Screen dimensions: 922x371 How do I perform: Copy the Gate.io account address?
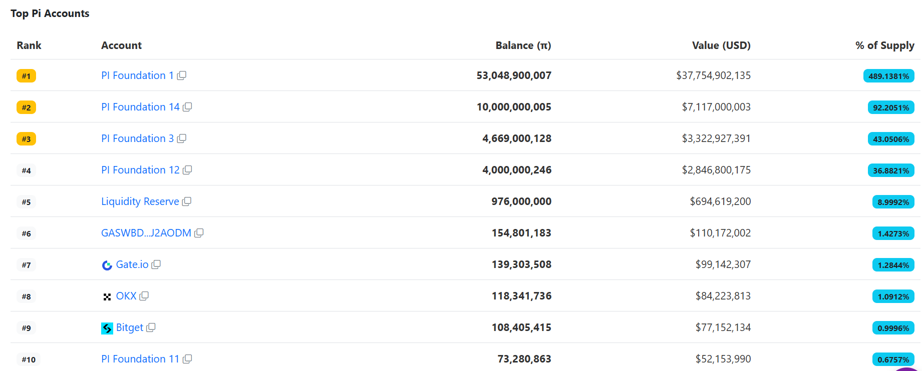(156, 264)
